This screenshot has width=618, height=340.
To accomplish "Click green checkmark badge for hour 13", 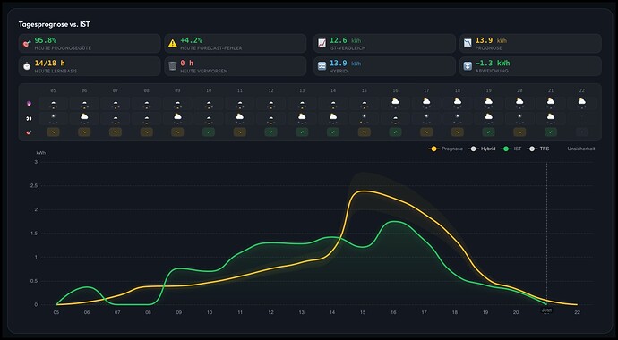I will 302,132.
